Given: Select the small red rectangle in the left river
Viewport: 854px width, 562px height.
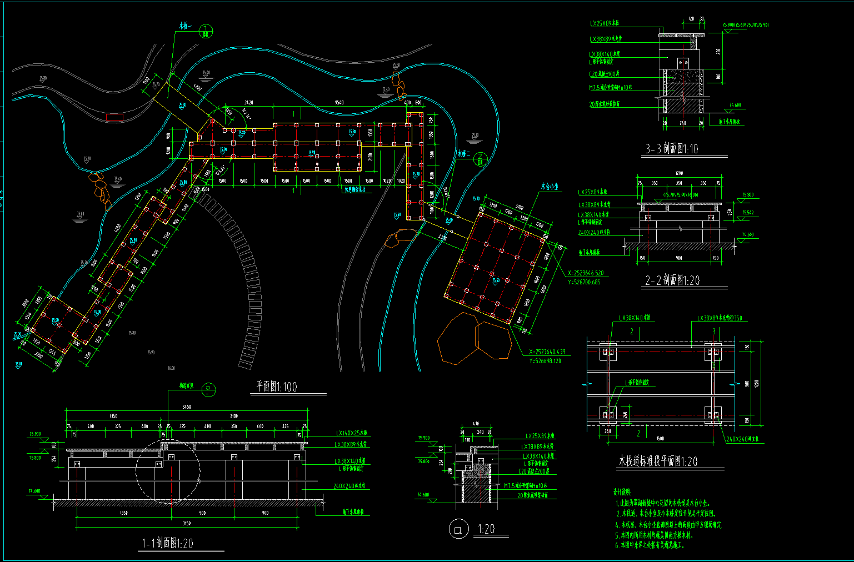Looking at the screenshot, I should click(x=114, y=118).
